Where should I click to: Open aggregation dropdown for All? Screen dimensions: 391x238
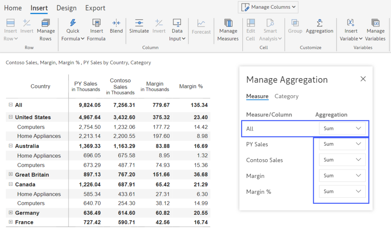342,128
